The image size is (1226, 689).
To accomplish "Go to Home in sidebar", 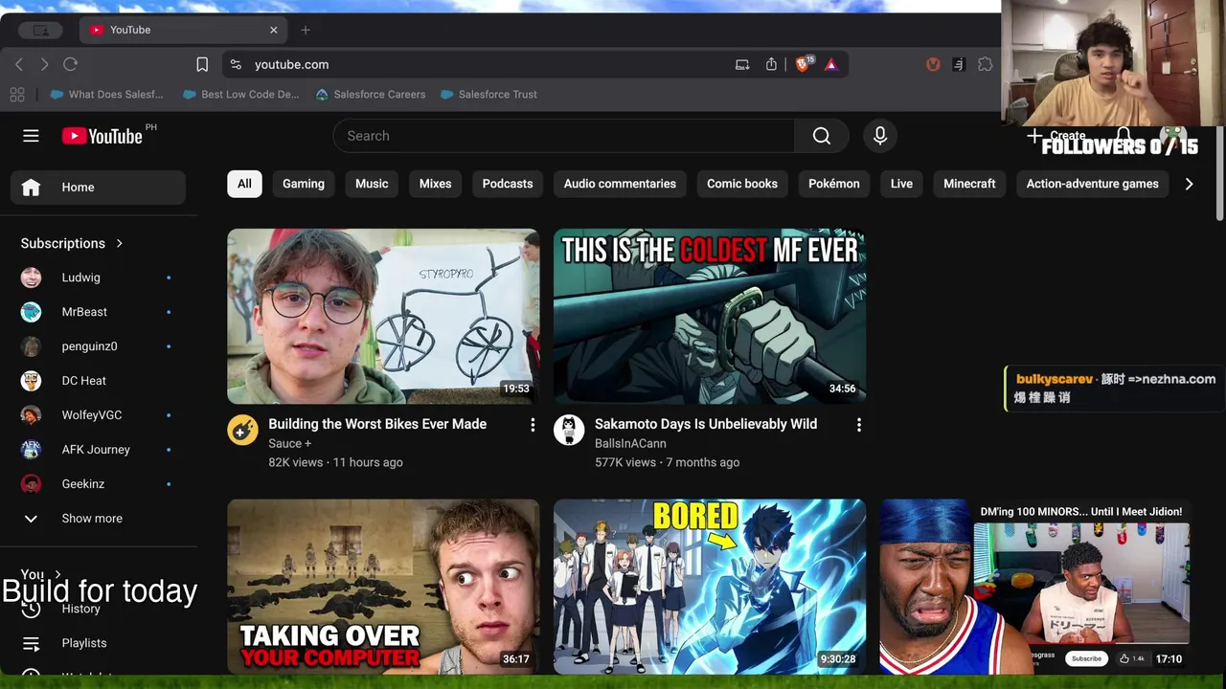I will (98, 188).
